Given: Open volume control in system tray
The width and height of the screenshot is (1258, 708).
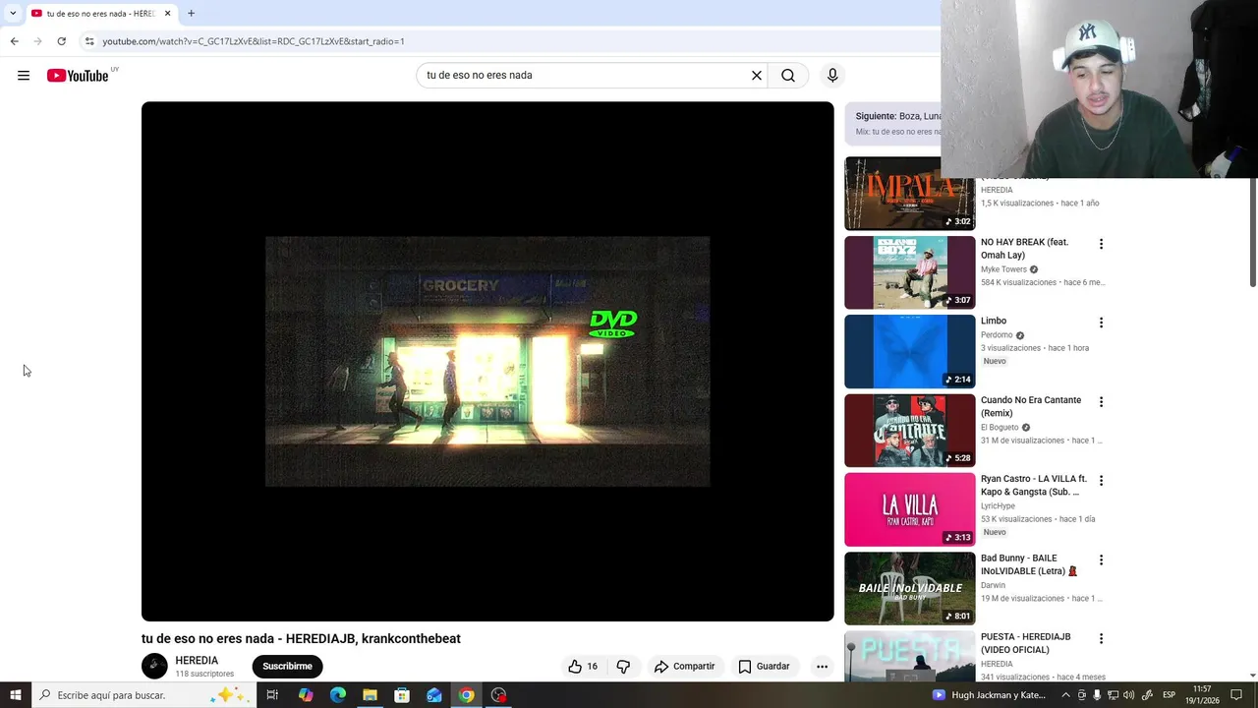Looking at the screenshot, I should (x=1130, y=695).
